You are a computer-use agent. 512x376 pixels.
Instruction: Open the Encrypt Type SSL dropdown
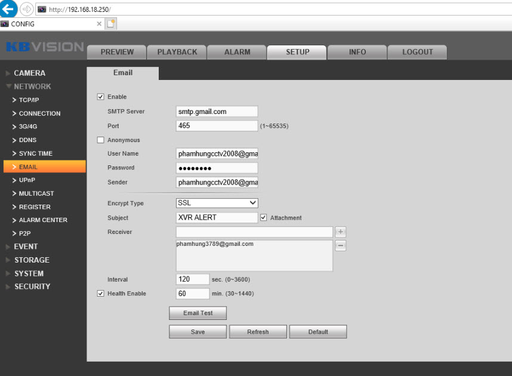tap(217, 204)
